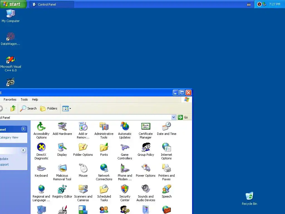285x214 pixels.
Task: Click the red round tray icon
Action: point(259,4)
